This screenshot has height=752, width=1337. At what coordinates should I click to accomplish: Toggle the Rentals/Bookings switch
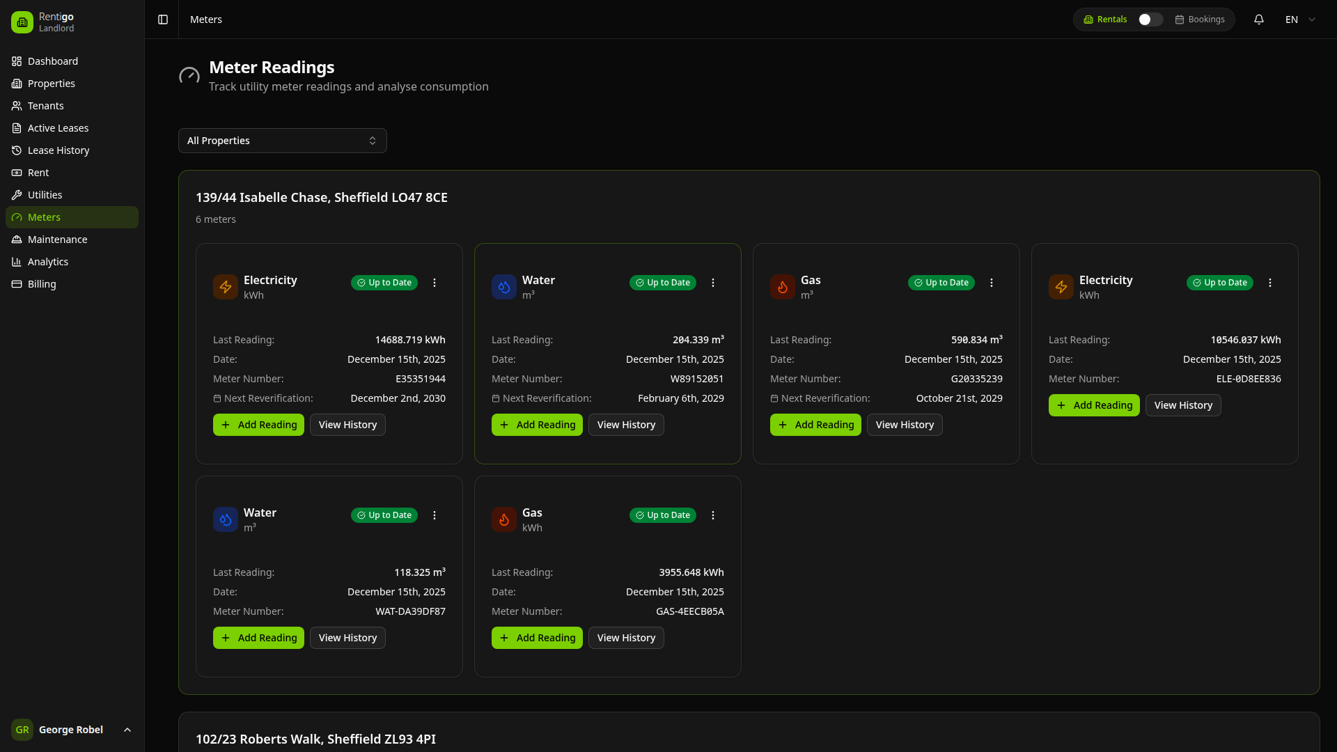point(1150,19)
